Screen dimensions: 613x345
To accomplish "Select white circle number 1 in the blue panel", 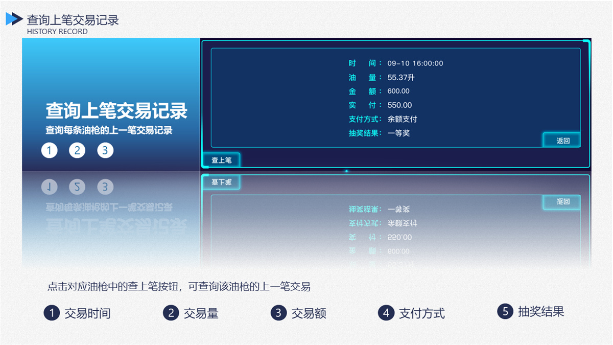I will tap(50, 151).
